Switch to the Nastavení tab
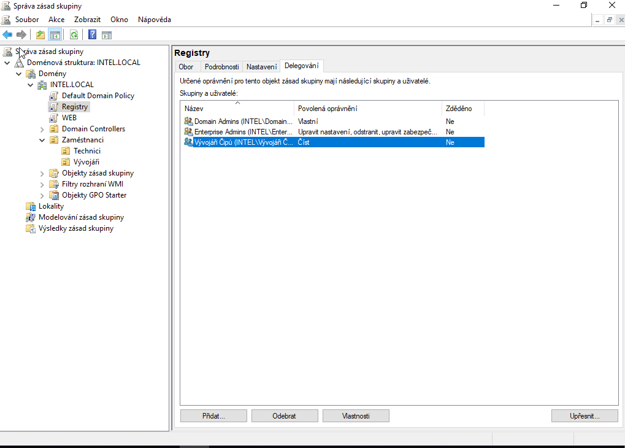The height and width of the screenshot is (448, 625). [261, 67]
